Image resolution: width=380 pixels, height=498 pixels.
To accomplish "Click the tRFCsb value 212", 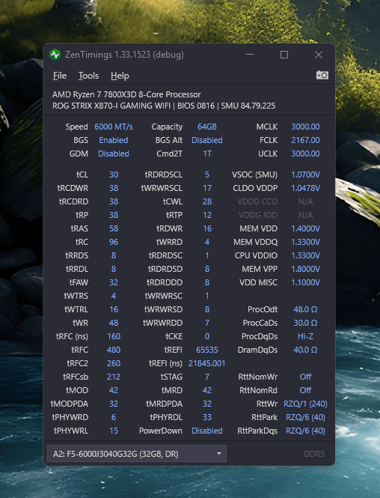I will [114, 377].
